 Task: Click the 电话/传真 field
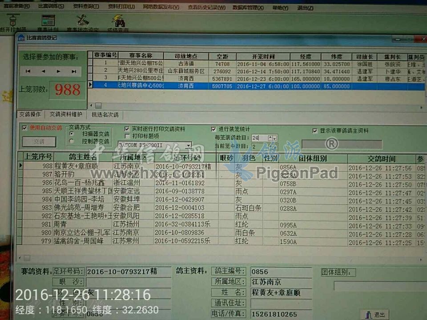click(x=281, y=314)
